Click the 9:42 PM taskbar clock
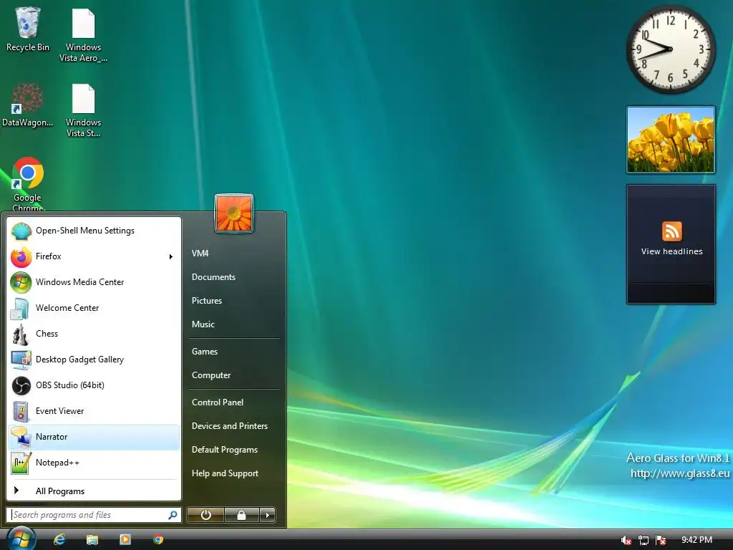The image size is (733, 550). tap(696, 540)
